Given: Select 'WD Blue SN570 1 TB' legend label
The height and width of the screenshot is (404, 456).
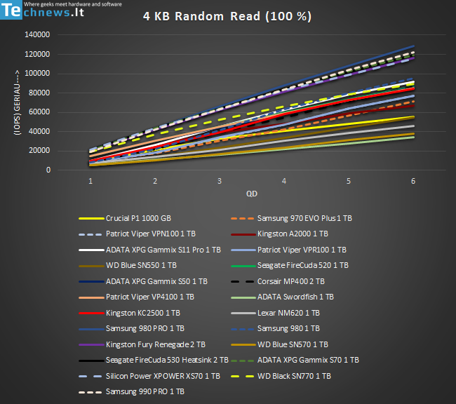Looking at the screenshot, I should click(x=293, y=344).
